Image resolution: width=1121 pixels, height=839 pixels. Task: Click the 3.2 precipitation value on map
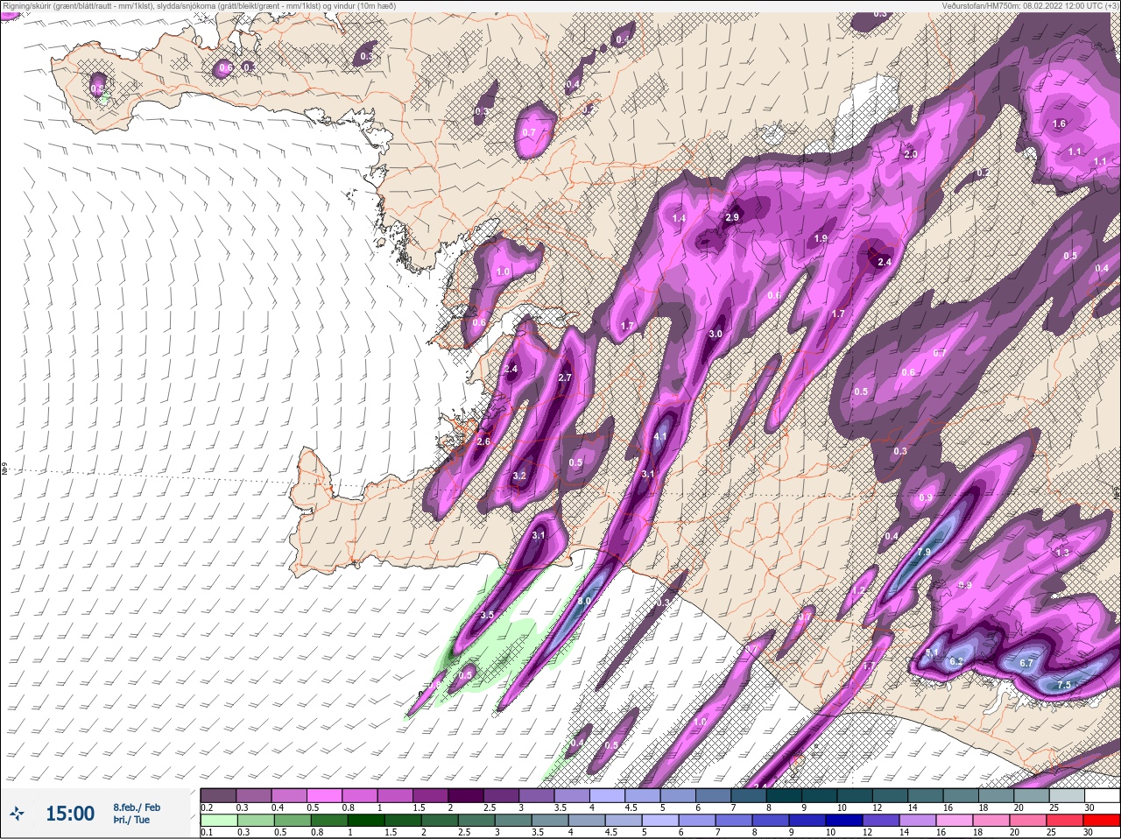coord(519,476)
